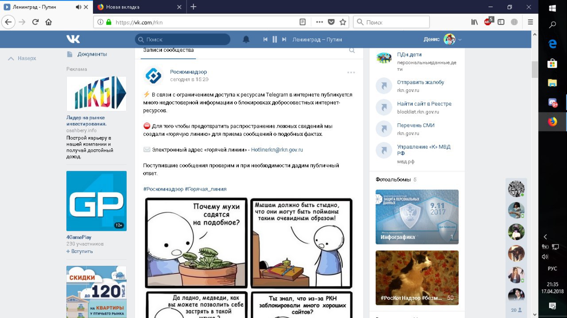Open the 4GamePlay ad thumbnail
Image resolution: width=567 pixels, height=318 pixels.
(97, 201)
